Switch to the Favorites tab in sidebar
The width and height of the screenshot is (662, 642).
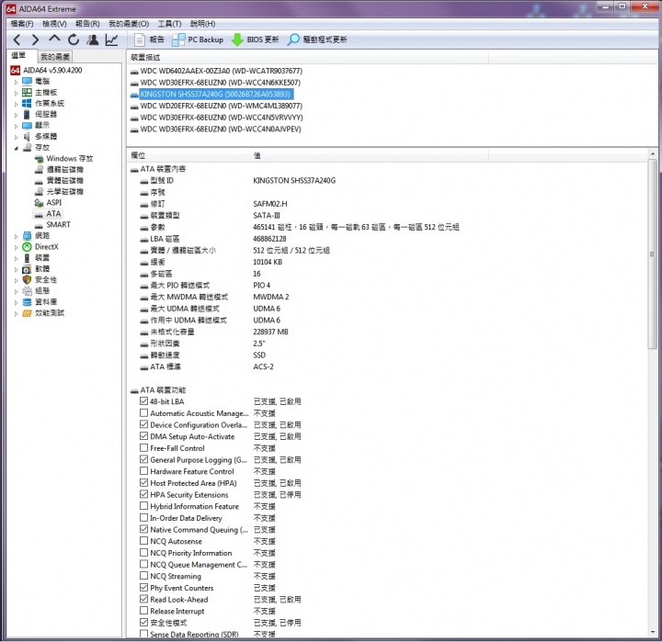click(x=55, y=57)
